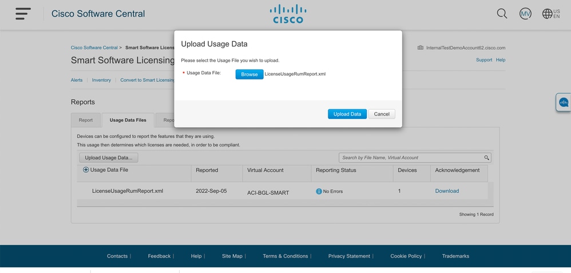Open the Trademarks footer link
This screenshot has height=273, width=571.
tap(455, 256)
